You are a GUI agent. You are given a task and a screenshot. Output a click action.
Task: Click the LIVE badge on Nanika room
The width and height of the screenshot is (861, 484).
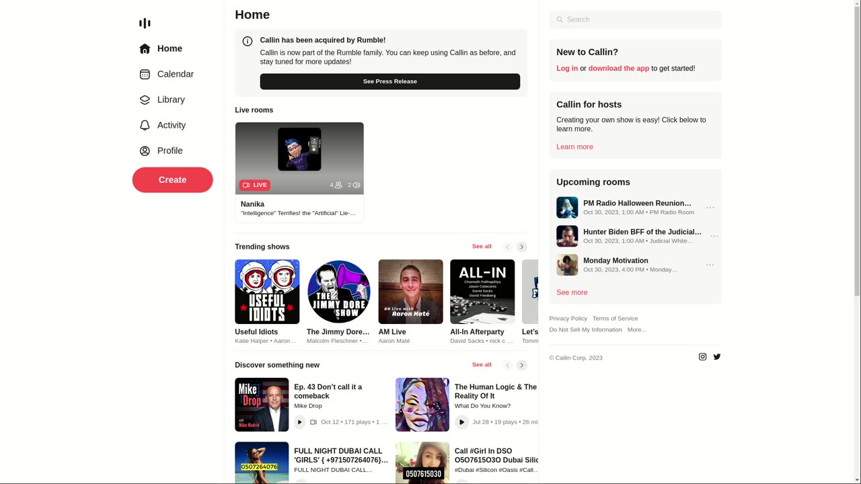pyautogui.click(x=255, y=185)
